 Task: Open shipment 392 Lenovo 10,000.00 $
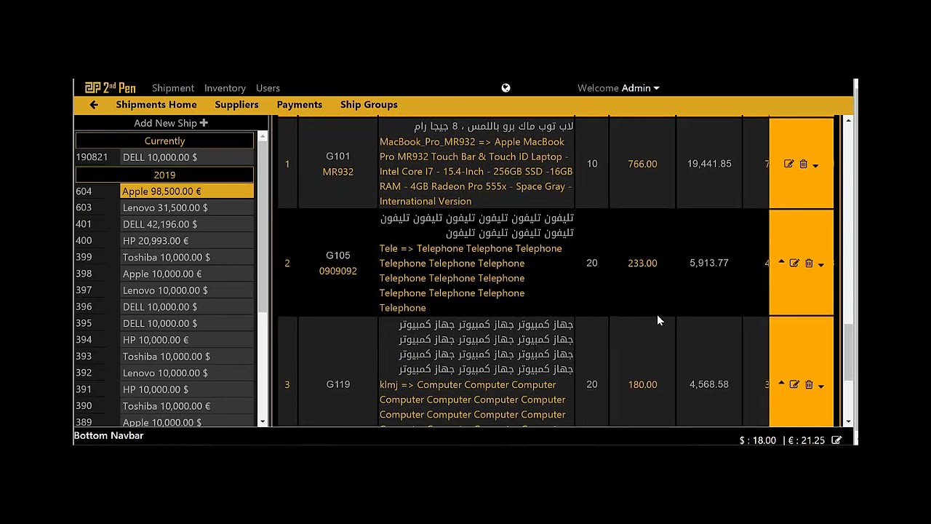(x=164, y=373)
